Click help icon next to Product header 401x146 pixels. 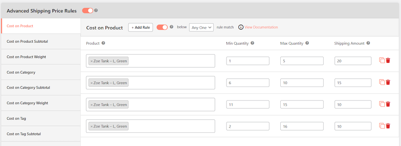[x=103, y=43]
